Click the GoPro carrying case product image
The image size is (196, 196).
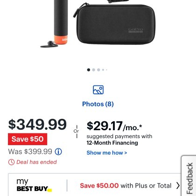tap(114, 24)
